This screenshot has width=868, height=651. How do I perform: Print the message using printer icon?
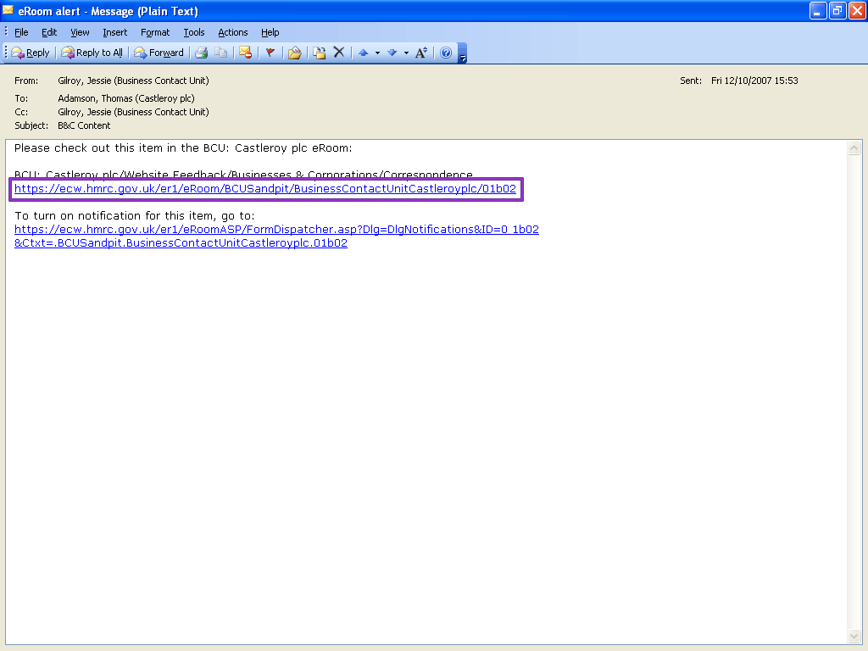coord(202,53)
